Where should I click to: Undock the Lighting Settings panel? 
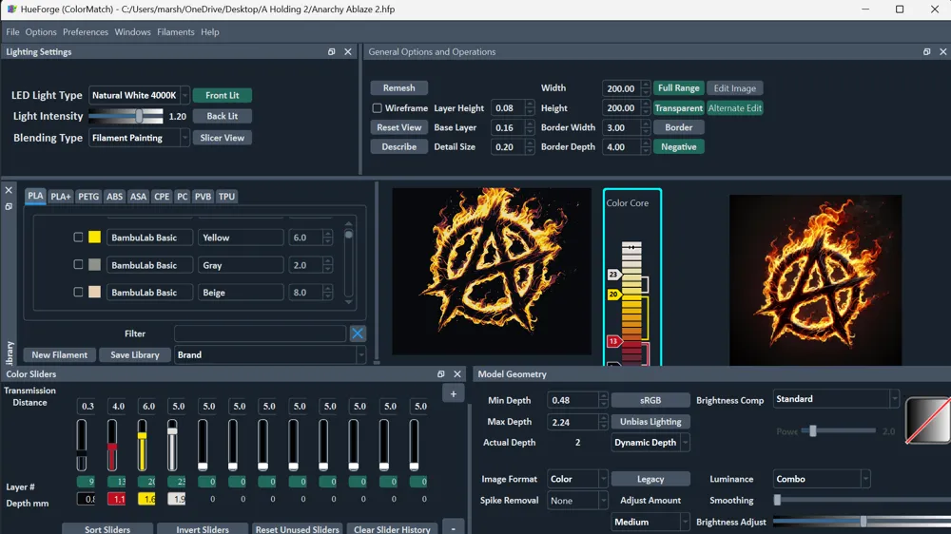(x=331, y=52)
